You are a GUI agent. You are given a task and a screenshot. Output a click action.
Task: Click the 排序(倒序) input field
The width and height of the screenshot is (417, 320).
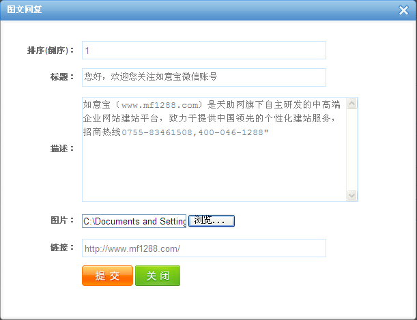[203, 50]
